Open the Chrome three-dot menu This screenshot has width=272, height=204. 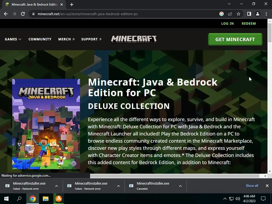pos(266,14)
